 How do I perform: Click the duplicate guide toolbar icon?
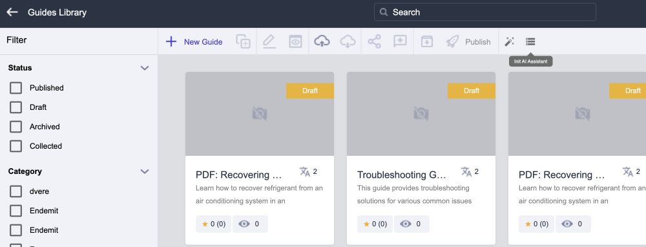(243, 41)
